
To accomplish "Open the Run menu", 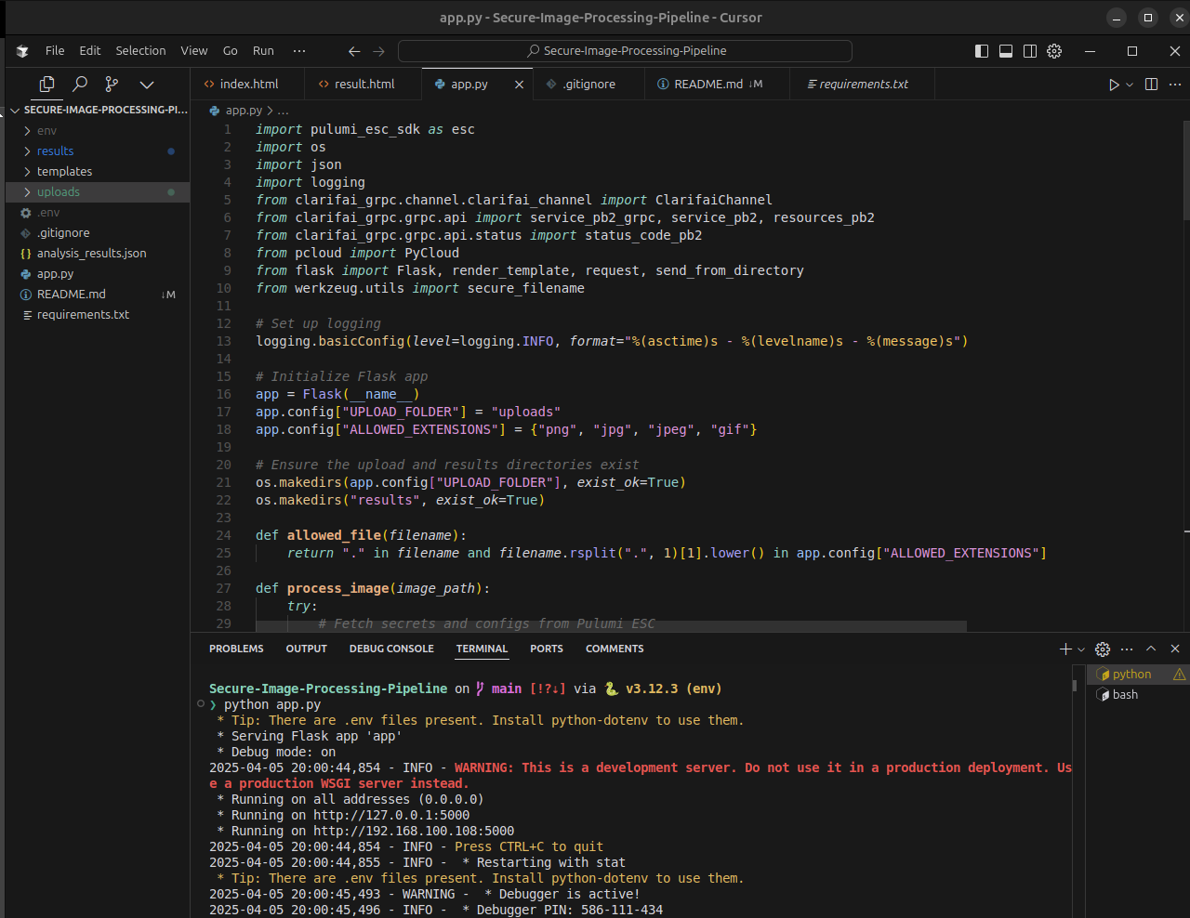I will pos(263,51).
